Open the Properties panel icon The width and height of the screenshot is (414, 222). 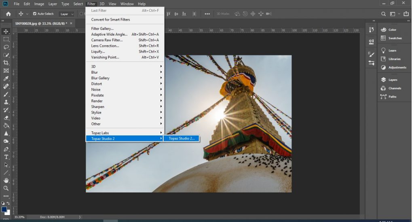[x=371, y=41]
